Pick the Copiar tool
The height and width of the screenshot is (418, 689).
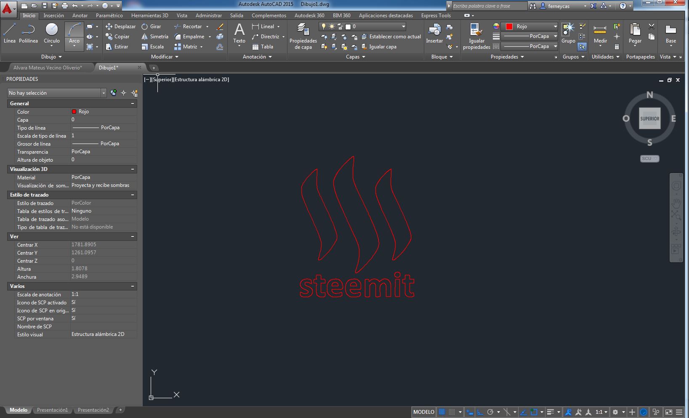[x=117, y=37]
